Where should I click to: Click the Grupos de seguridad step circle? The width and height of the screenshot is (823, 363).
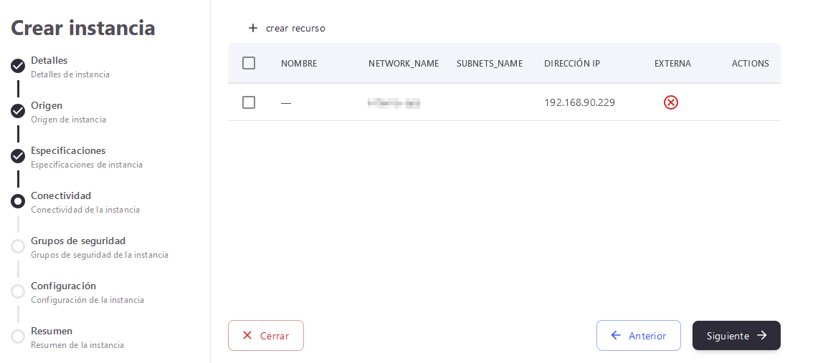click(18, 246)
